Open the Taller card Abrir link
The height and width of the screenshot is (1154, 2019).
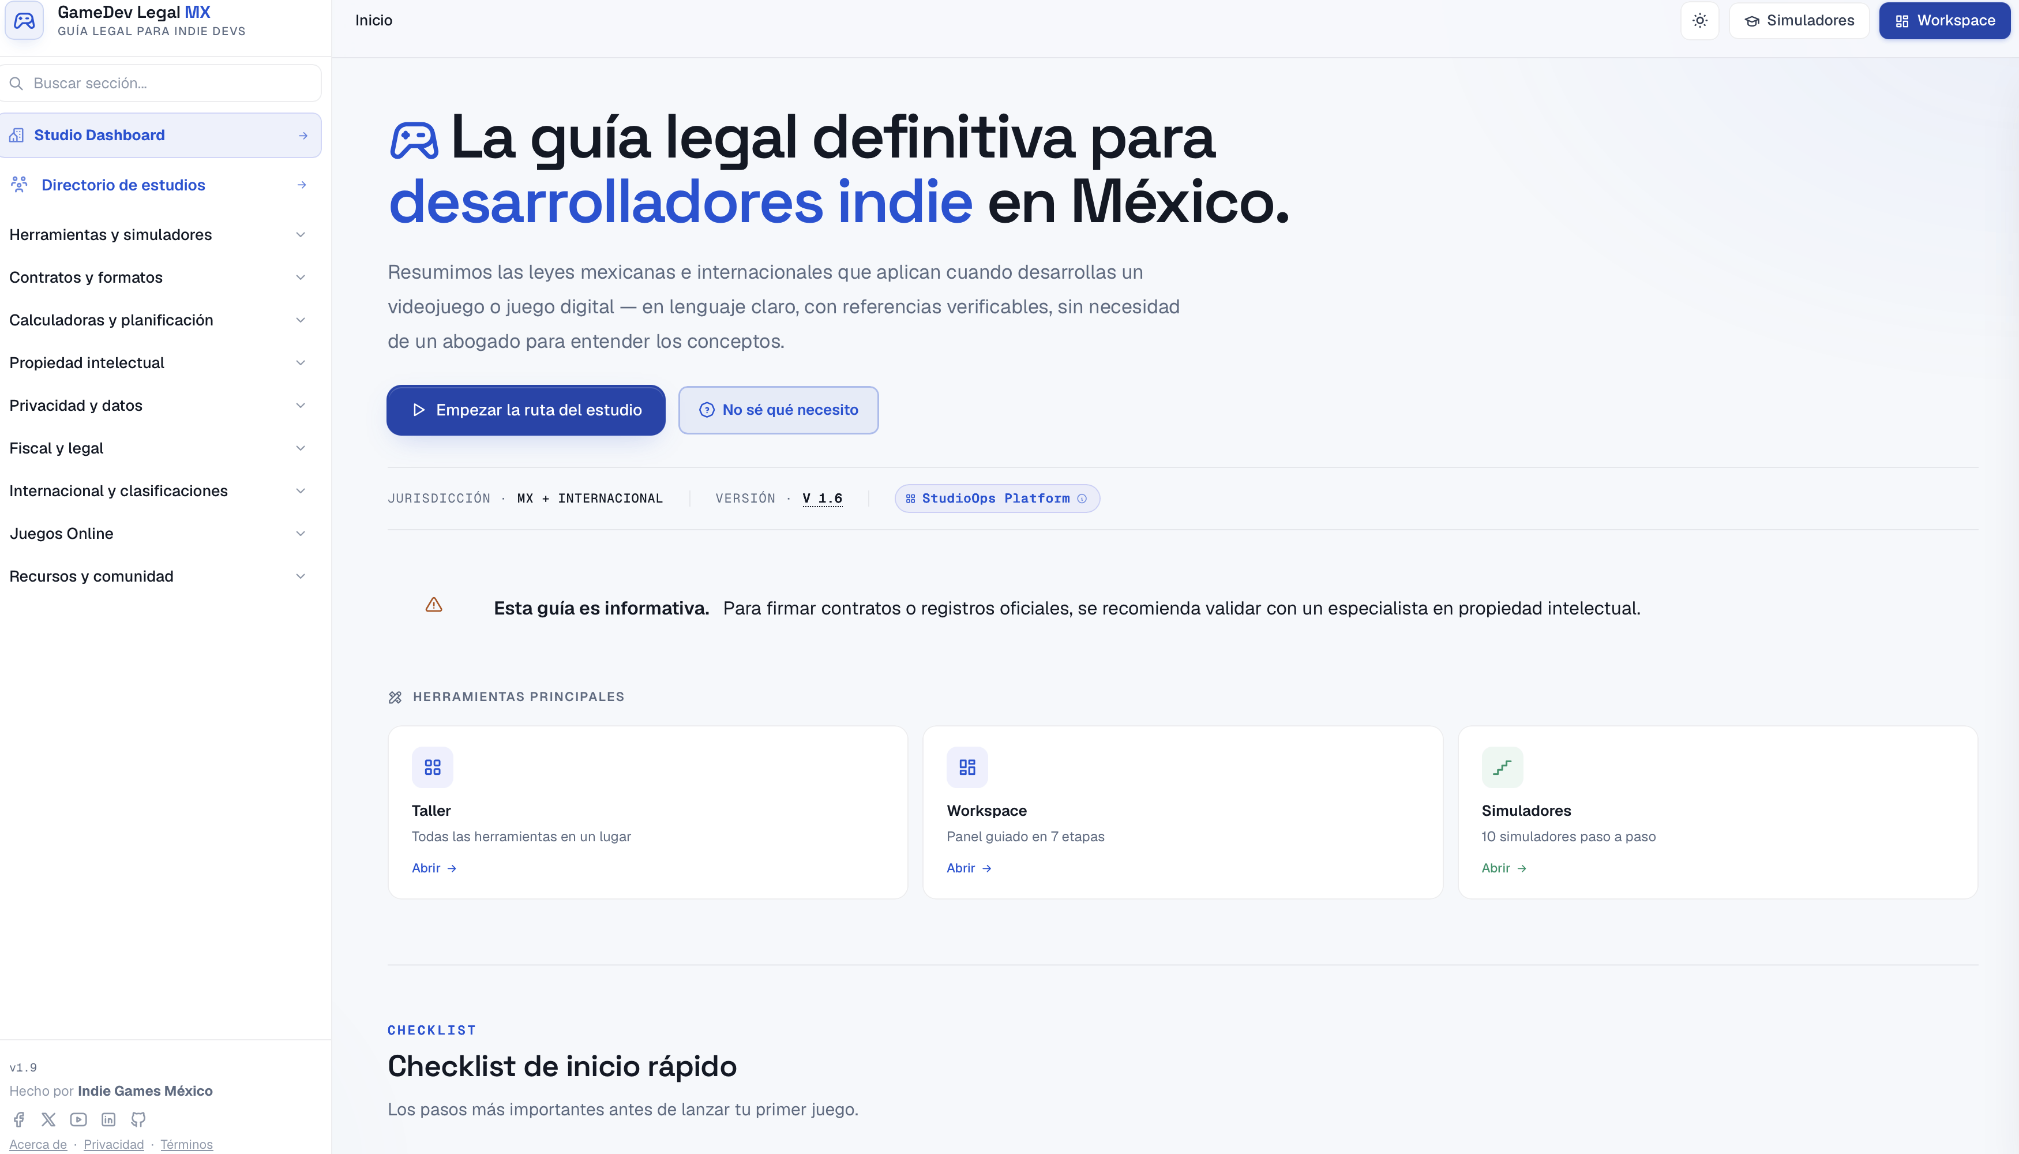434,868
